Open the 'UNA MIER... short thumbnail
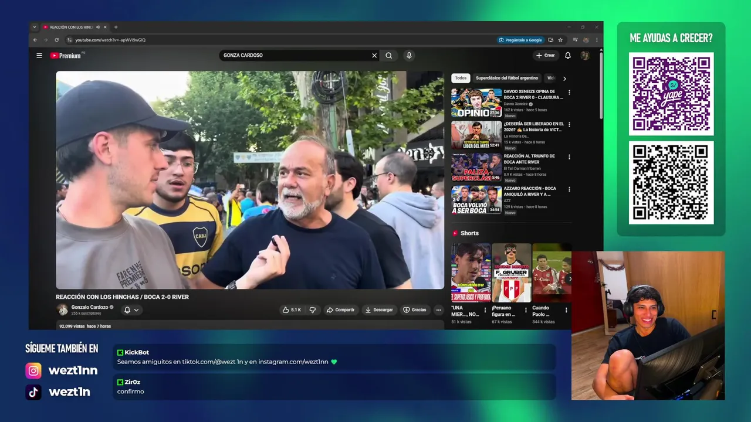Screen dimensions: 751x422 471,273
